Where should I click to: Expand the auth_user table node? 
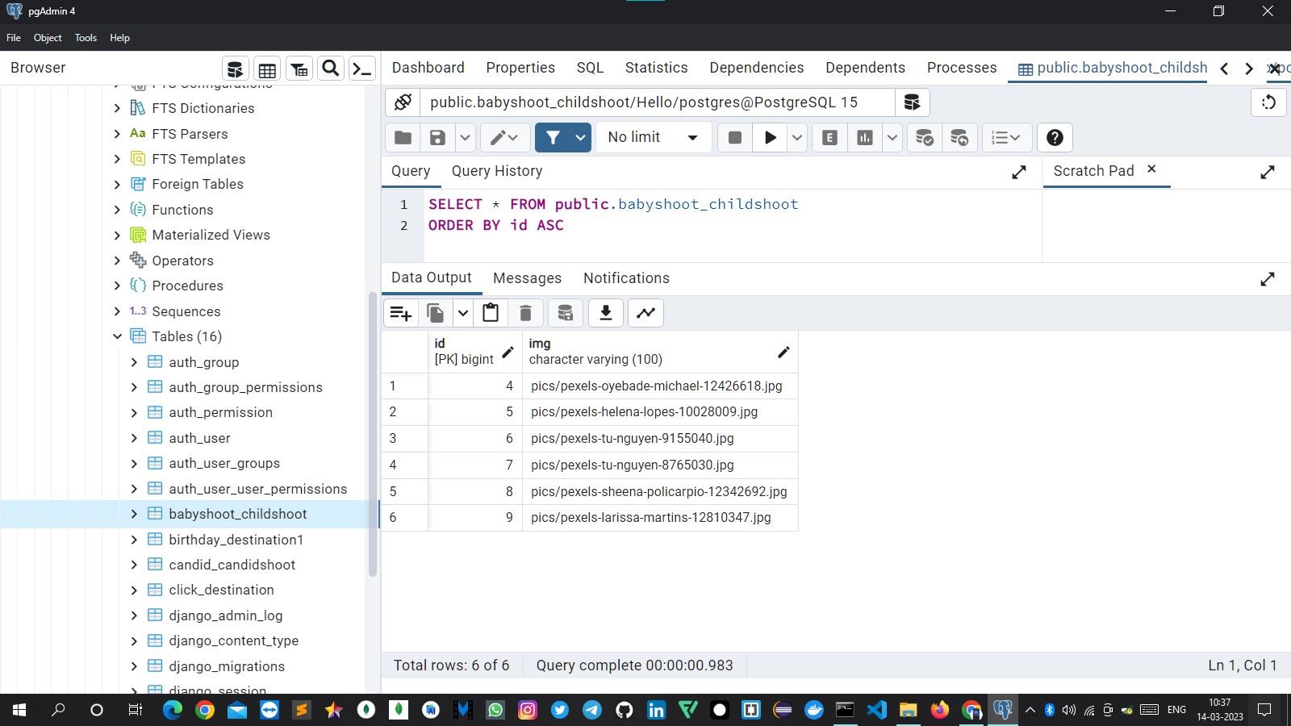[135, 438]
